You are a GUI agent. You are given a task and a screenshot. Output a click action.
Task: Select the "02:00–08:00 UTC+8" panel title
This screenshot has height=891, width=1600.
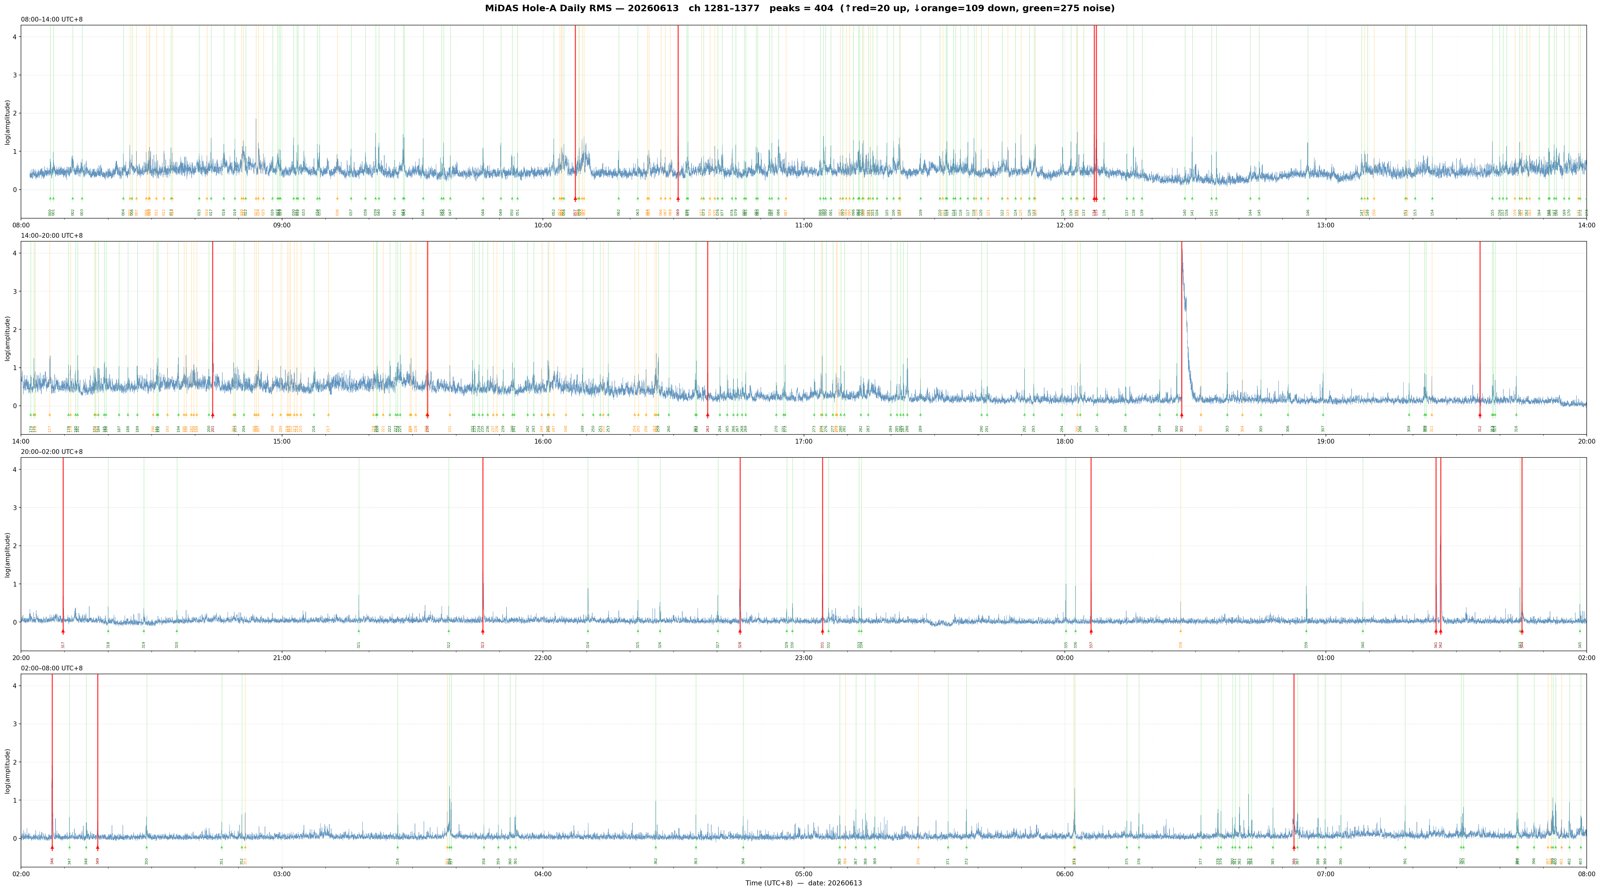52,668
